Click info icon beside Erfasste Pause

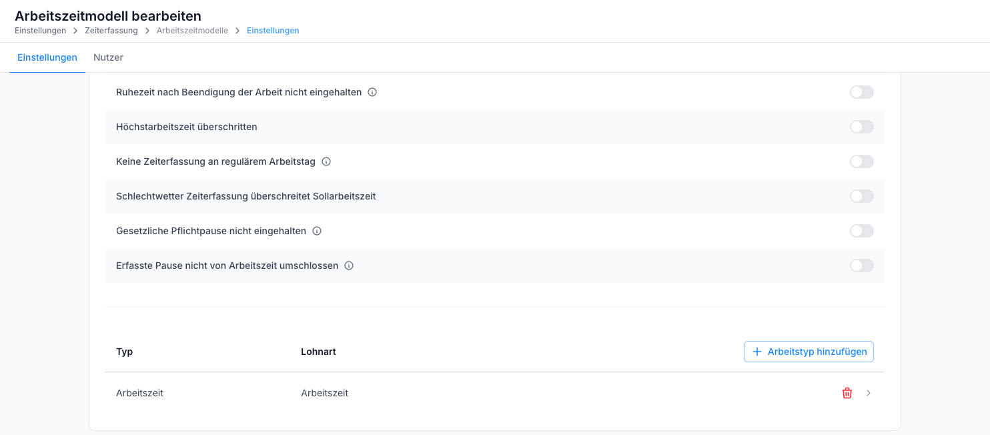[x=349, y=266]
